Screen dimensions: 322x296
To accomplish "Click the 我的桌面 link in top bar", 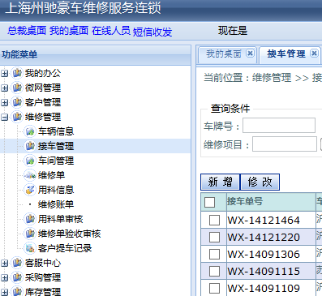I will click(69, 31).
